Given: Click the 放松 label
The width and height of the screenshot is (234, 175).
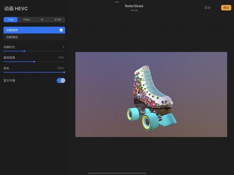Looking at the screenshot, I should [x=7, y=68].
